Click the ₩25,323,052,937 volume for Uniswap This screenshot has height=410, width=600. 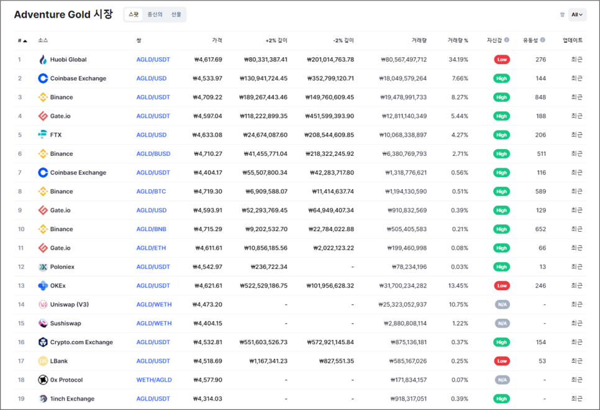pyautogui.click(x=402, y=304)
